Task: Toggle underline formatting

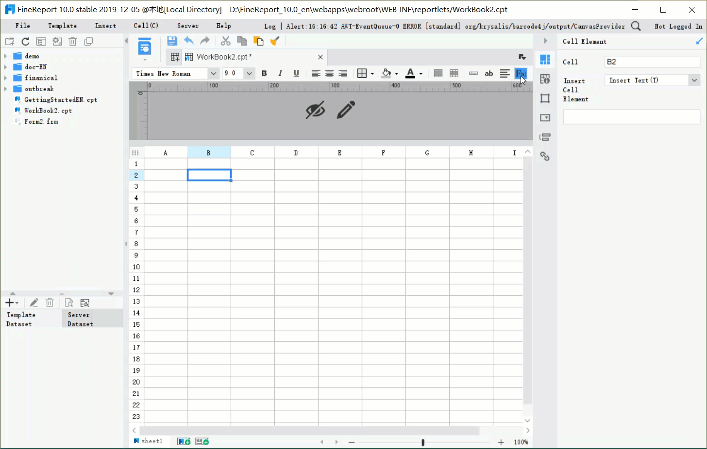Action: pyautogui.click(x=296, y=73)
